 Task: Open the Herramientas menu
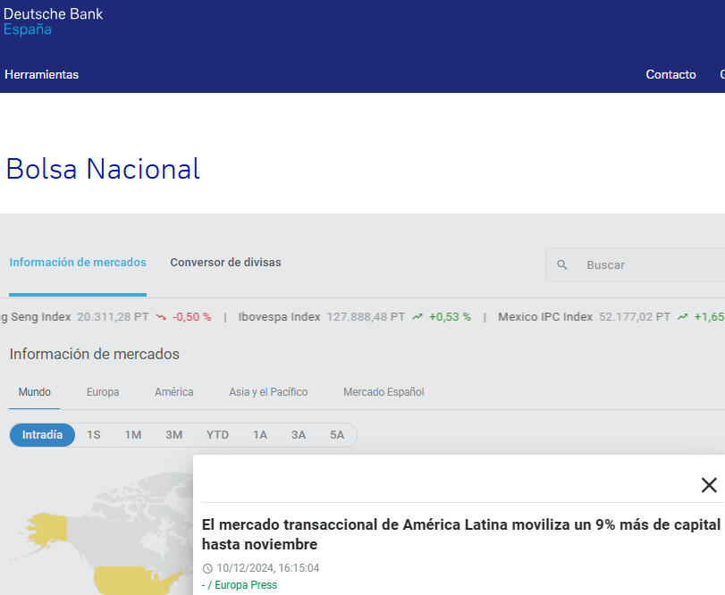(41, 74)
